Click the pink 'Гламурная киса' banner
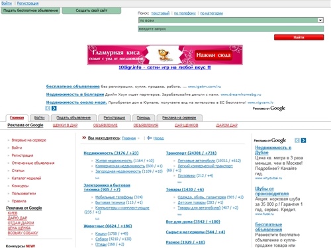 click(x=165, y=55)
